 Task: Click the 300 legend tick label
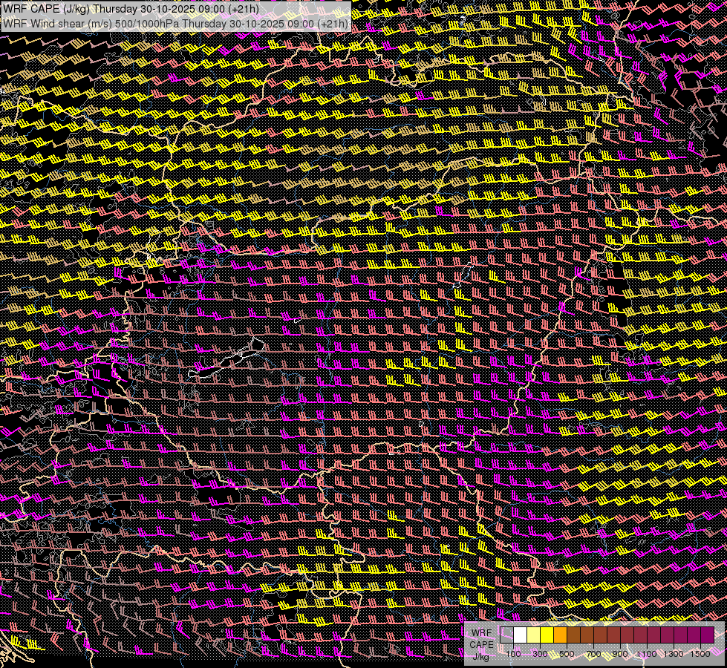540,653
